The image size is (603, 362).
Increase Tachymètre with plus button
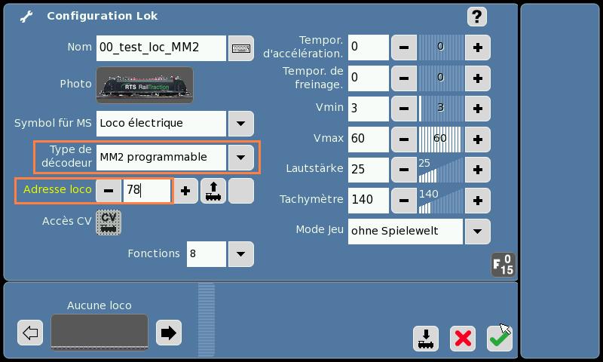(478, 201)
